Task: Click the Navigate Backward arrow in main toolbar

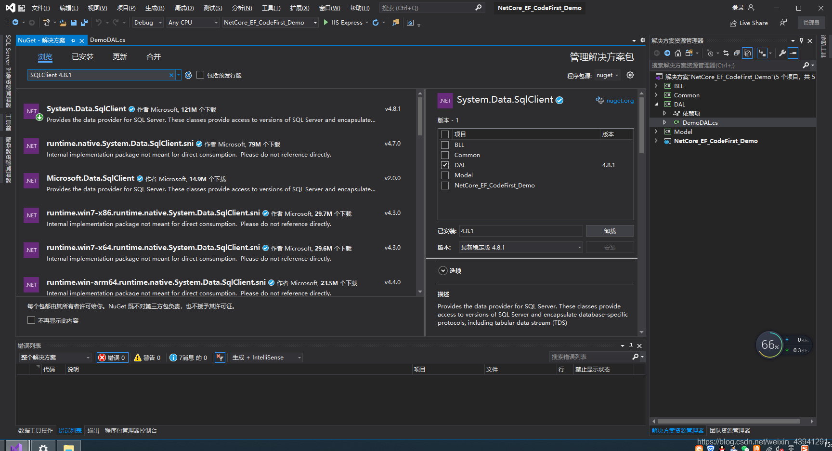Action: [x=15, y=23]
